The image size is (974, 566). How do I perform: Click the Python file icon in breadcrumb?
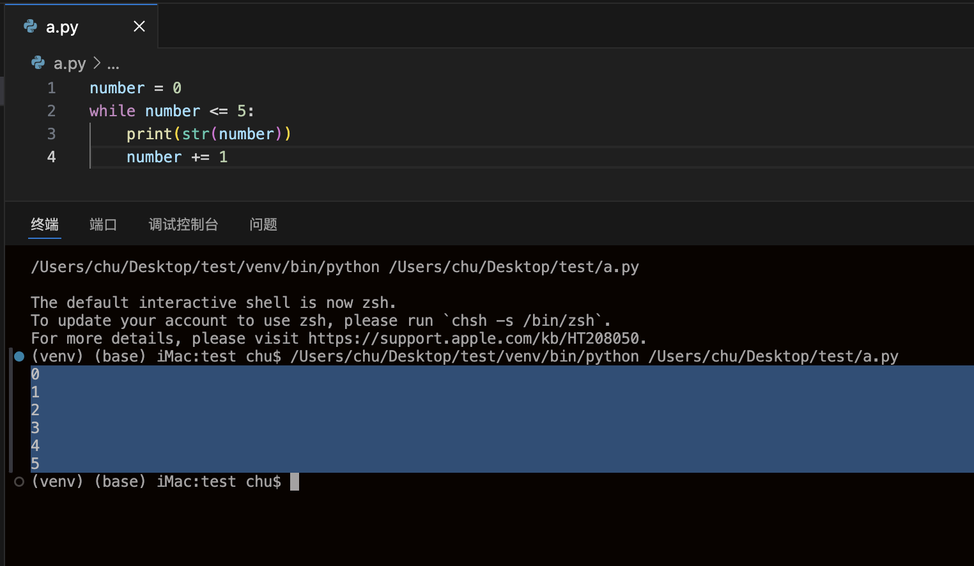38,63
